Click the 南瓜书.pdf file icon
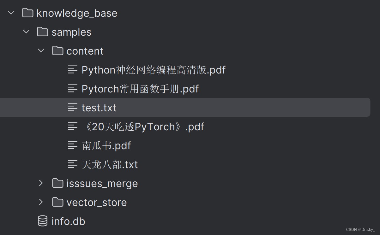The width and height of the screenshot is (380, 235). 73,145
